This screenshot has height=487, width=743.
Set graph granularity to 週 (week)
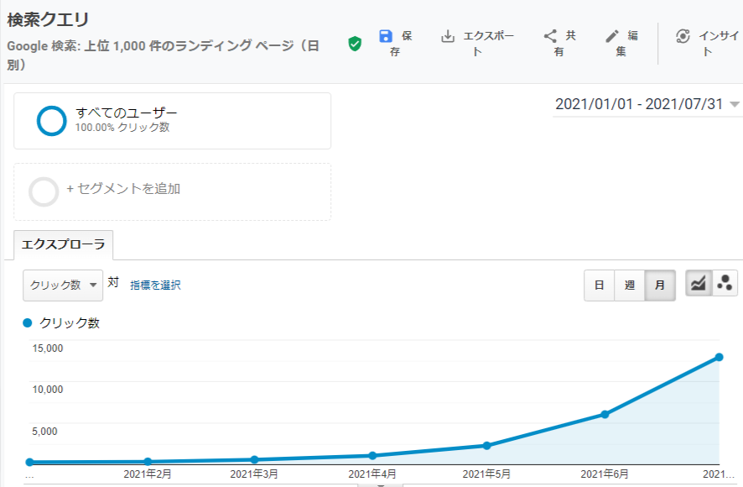point(629,285)
